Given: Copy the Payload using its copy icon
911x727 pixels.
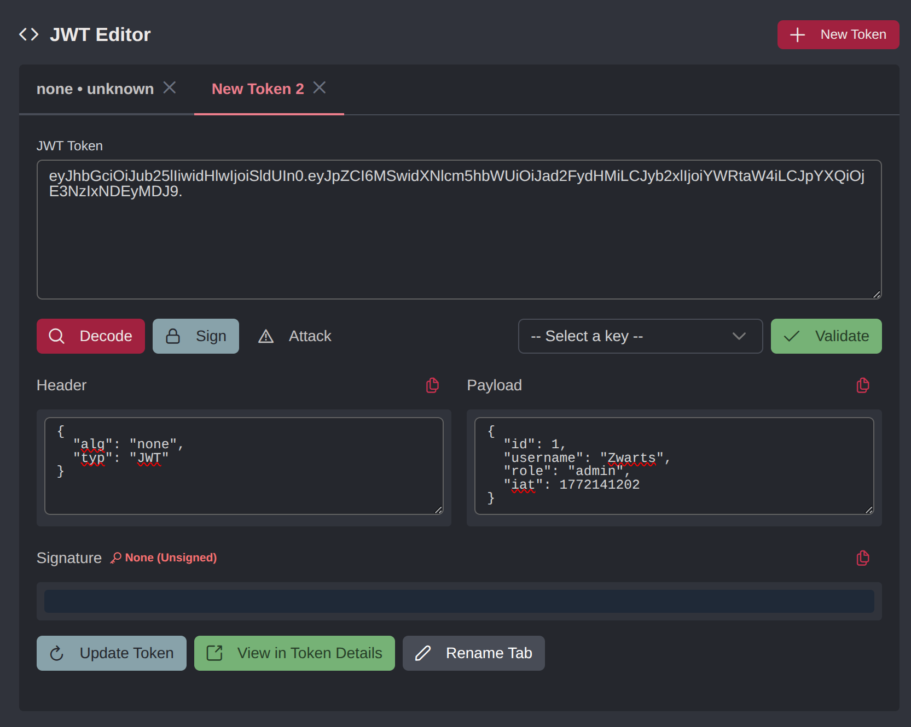Looking at the screenshot, I should click(862, 385).
